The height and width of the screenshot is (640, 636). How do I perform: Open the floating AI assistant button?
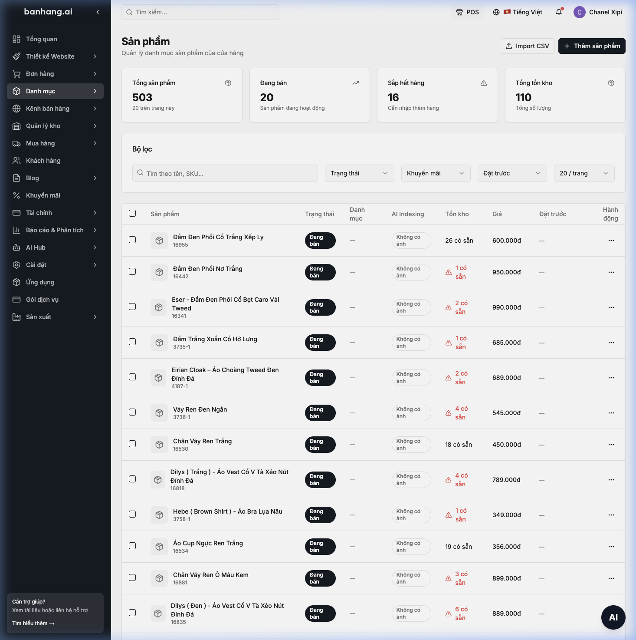[x=613, y=617]
